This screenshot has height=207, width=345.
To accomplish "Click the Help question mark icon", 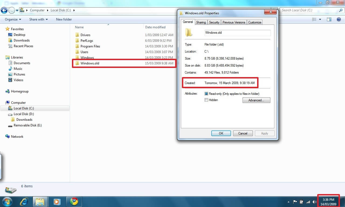I will (x=339, y=19).
